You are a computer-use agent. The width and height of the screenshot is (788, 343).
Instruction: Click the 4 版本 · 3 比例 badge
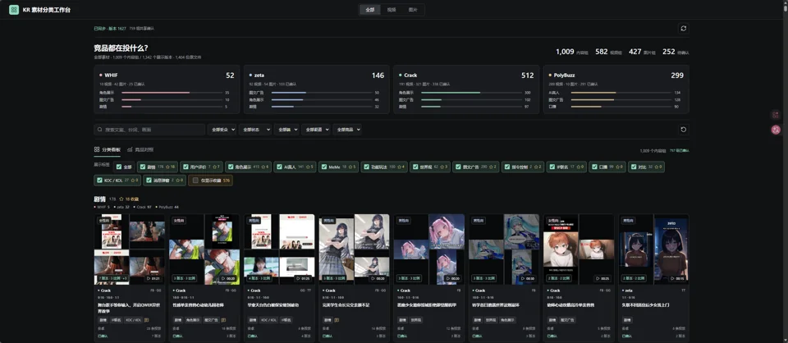point(259,278)
